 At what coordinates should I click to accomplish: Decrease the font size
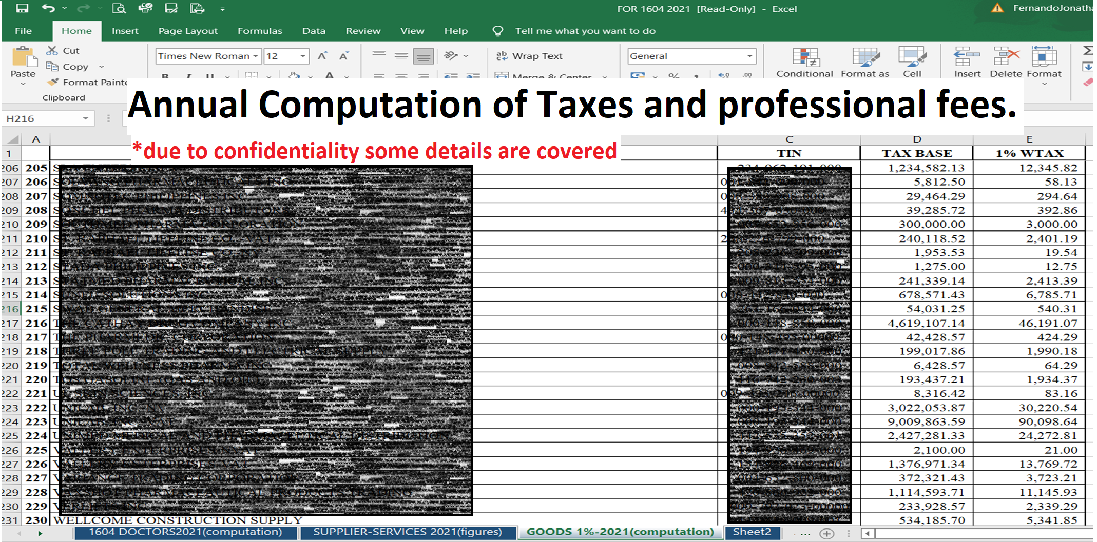point(344,56)
